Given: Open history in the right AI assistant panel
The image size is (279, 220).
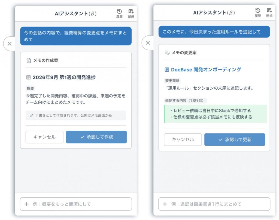Looking at the screenshot, I should coord(258,13).
